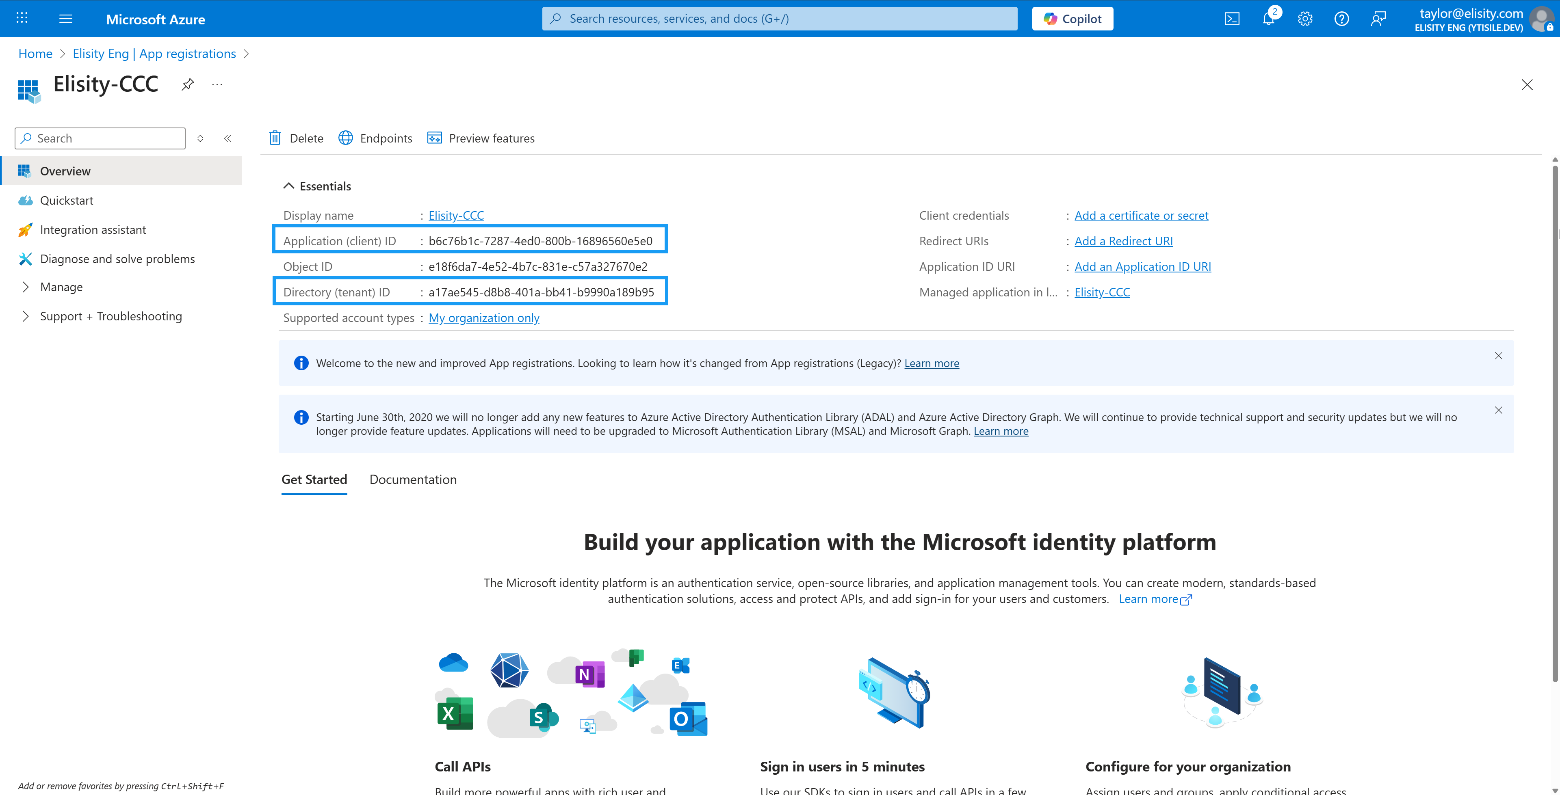Select Quickstart in the sidebar

[67, 201]
